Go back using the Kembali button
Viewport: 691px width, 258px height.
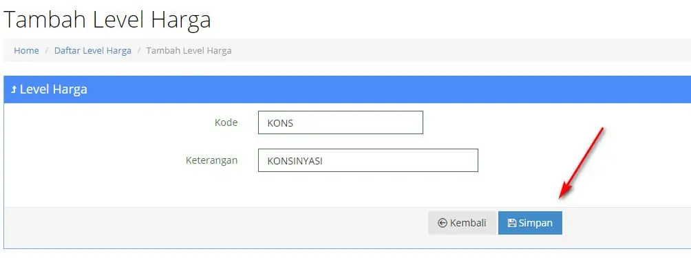(x=463, y=223)
